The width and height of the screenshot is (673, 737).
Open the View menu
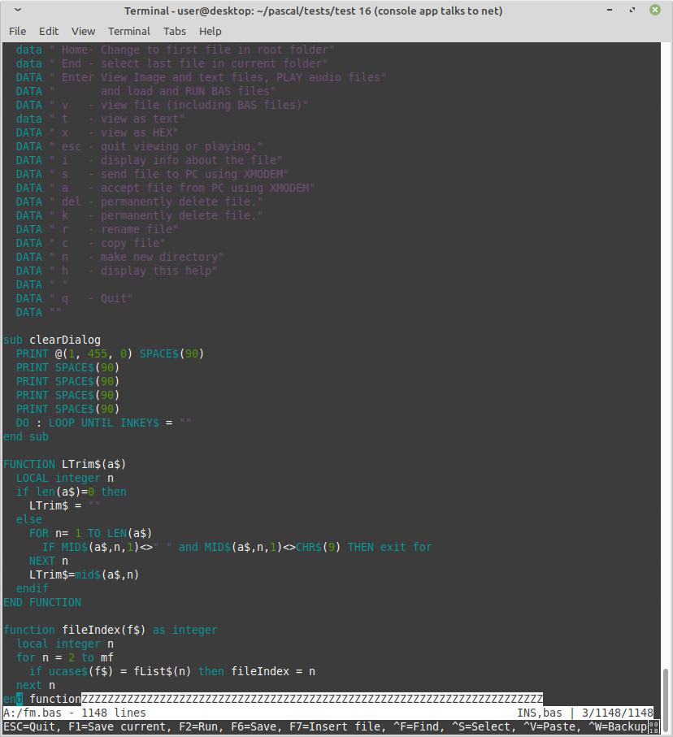83,31
